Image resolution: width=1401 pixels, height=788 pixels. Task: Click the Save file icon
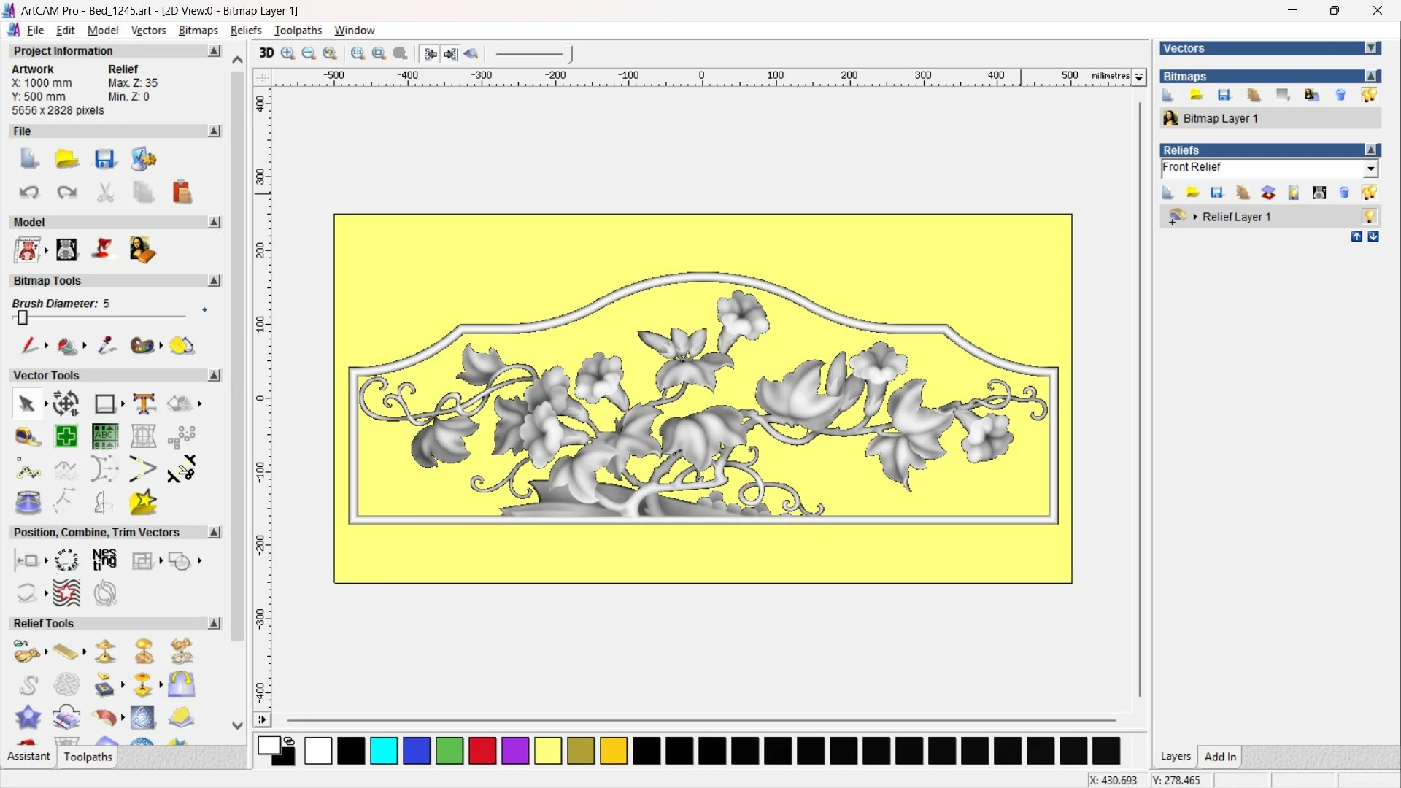click(x=105, y=159)
